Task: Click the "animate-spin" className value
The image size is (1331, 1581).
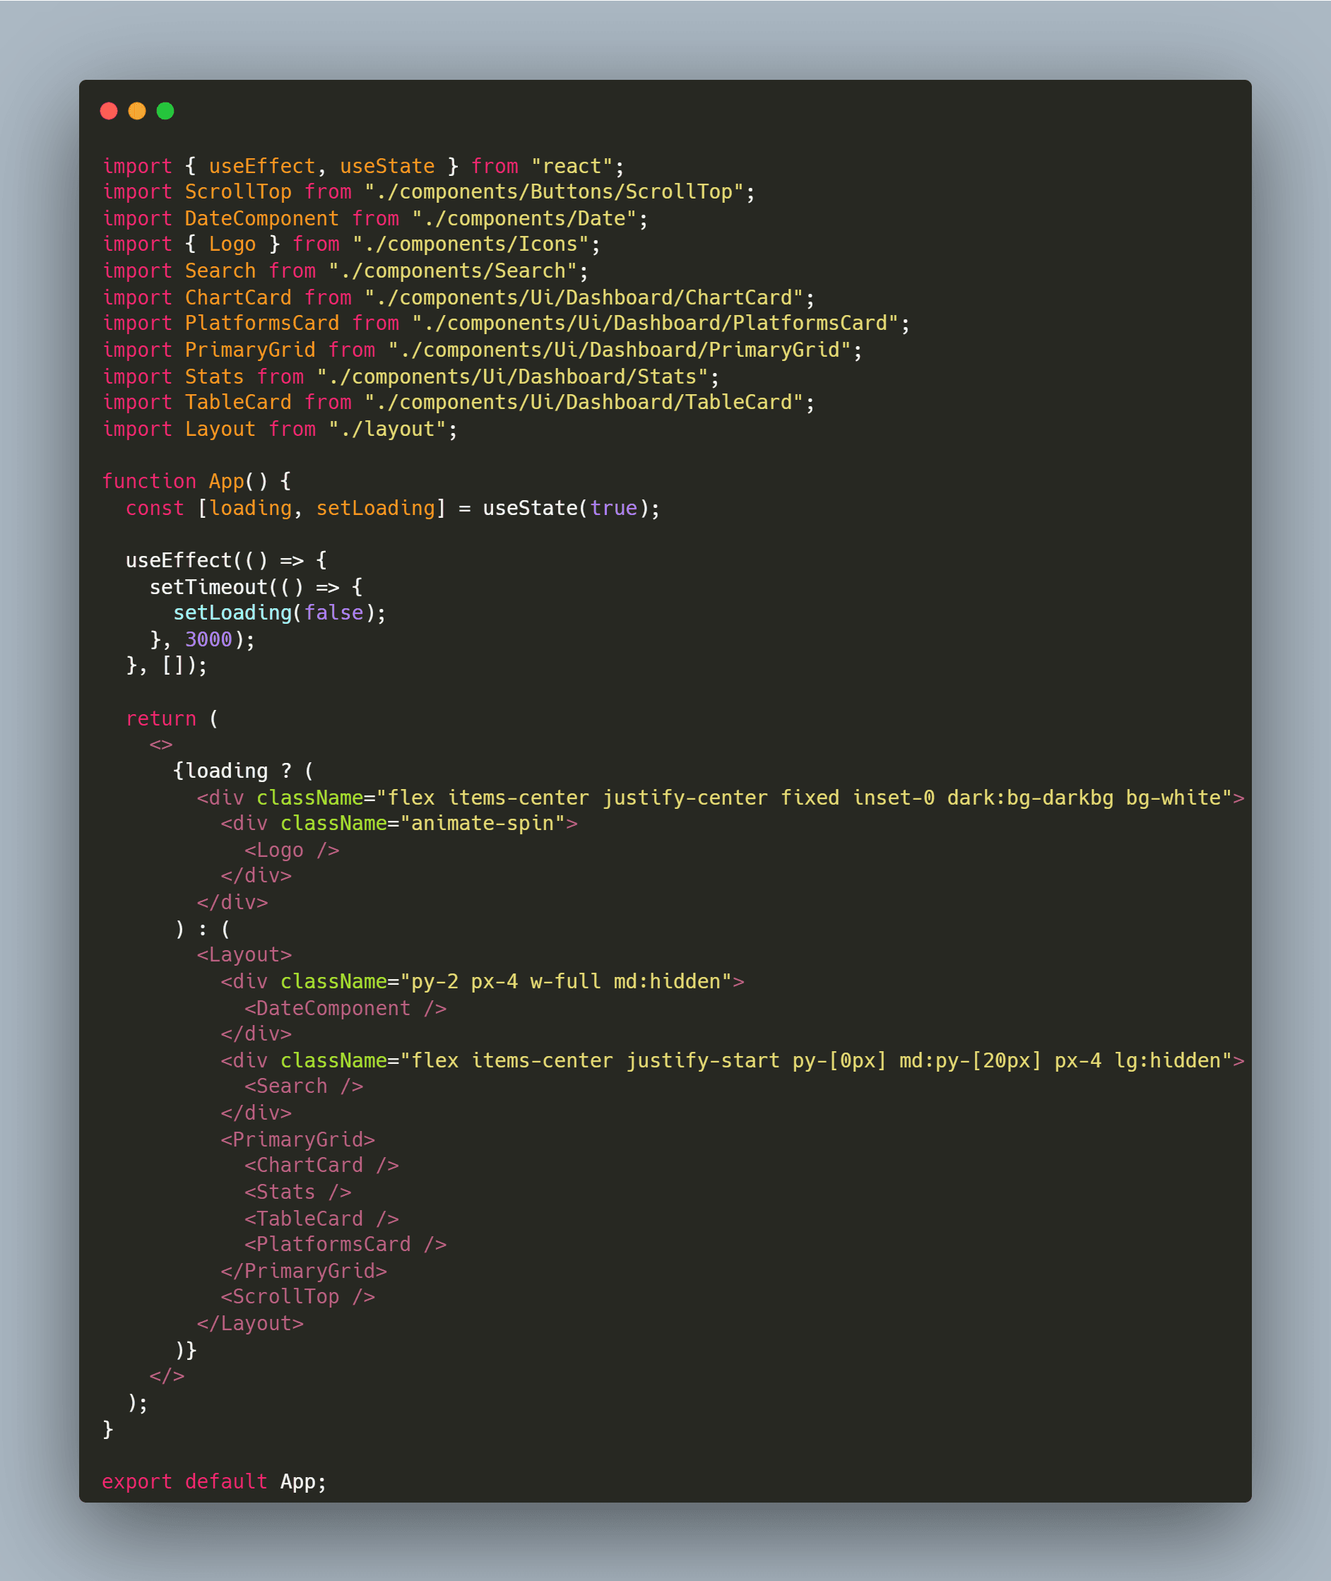Action: click(483, 823)
